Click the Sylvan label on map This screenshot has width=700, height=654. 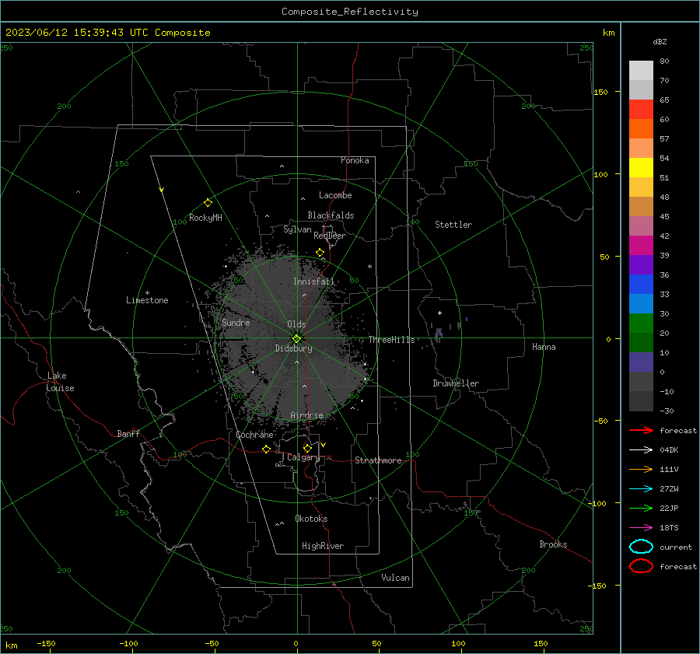[297, 229]
